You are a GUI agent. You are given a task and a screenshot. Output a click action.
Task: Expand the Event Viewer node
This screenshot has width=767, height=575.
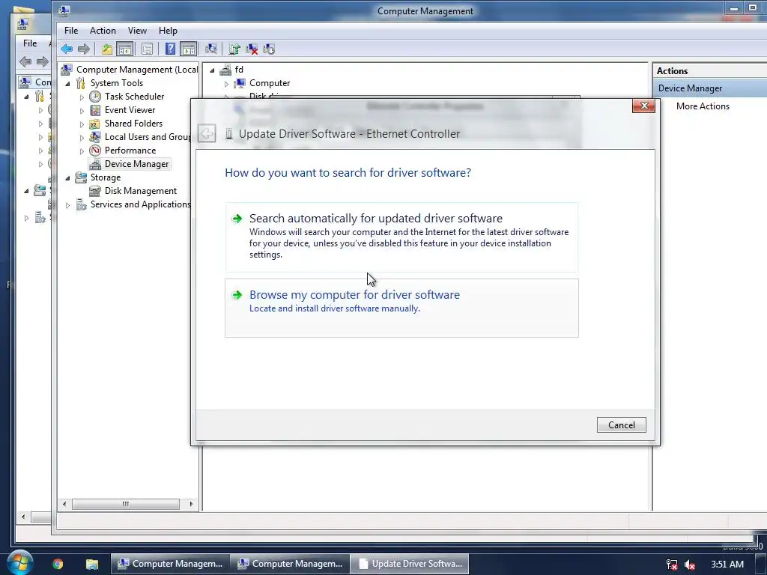click(82, 111)
